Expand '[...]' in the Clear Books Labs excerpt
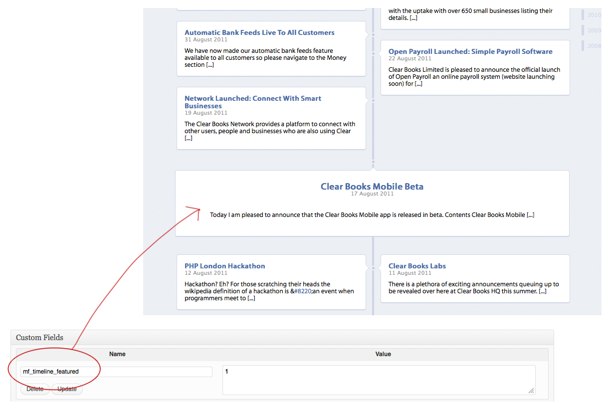This screenshot has height=411, width=608. (542, 291)
